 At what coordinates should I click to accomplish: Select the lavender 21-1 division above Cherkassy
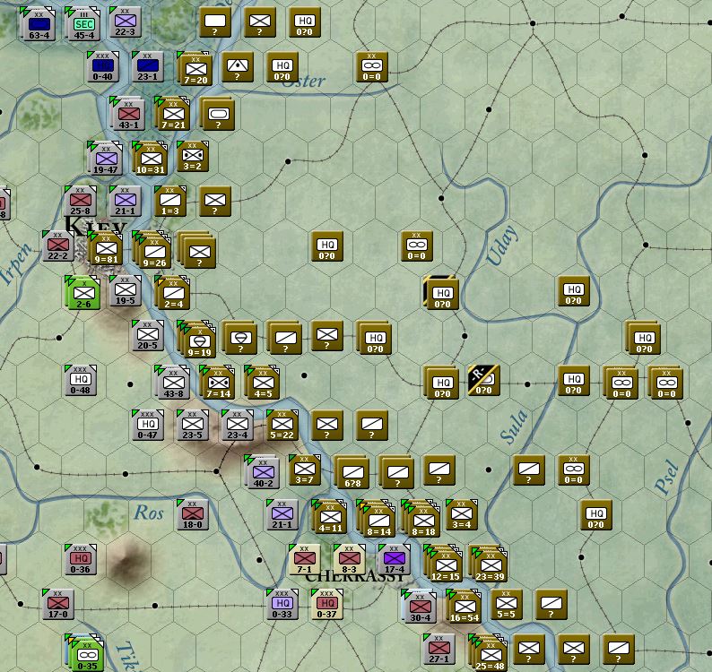[x=282, y=514]
